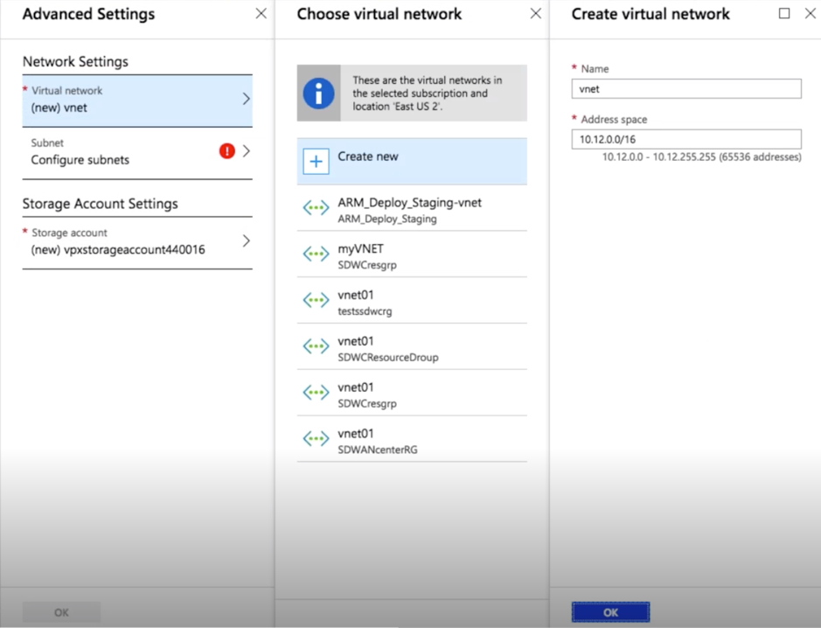The height and width of the screenshot is (628, 821).
Task: Click the Storage Account Settings heading
Action: pos(100,204)
